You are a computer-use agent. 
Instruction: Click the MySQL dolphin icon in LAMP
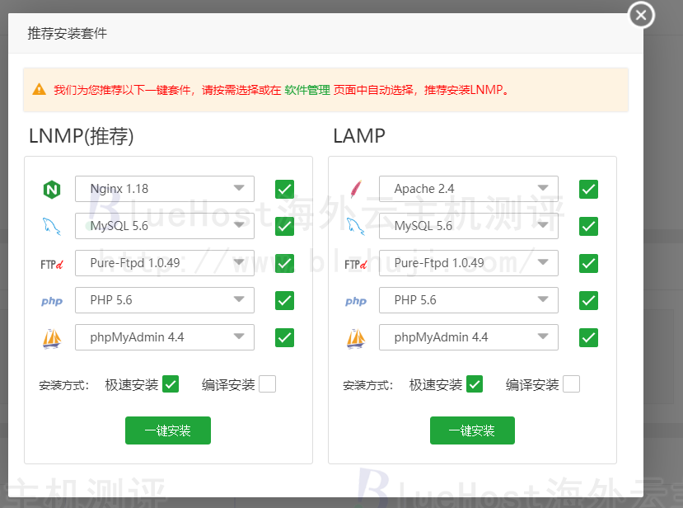(x=355, y=227)
